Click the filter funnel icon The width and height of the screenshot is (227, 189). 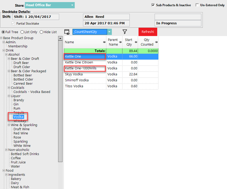pos(125,32)
